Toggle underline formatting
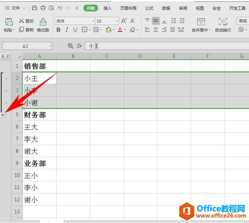The height and width of the screenshot is (223, 249). click(75, 30)
